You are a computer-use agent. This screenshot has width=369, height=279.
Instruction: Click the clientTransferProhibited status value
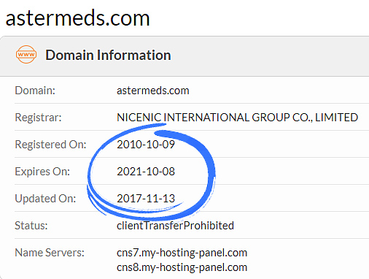pos(175,226)
